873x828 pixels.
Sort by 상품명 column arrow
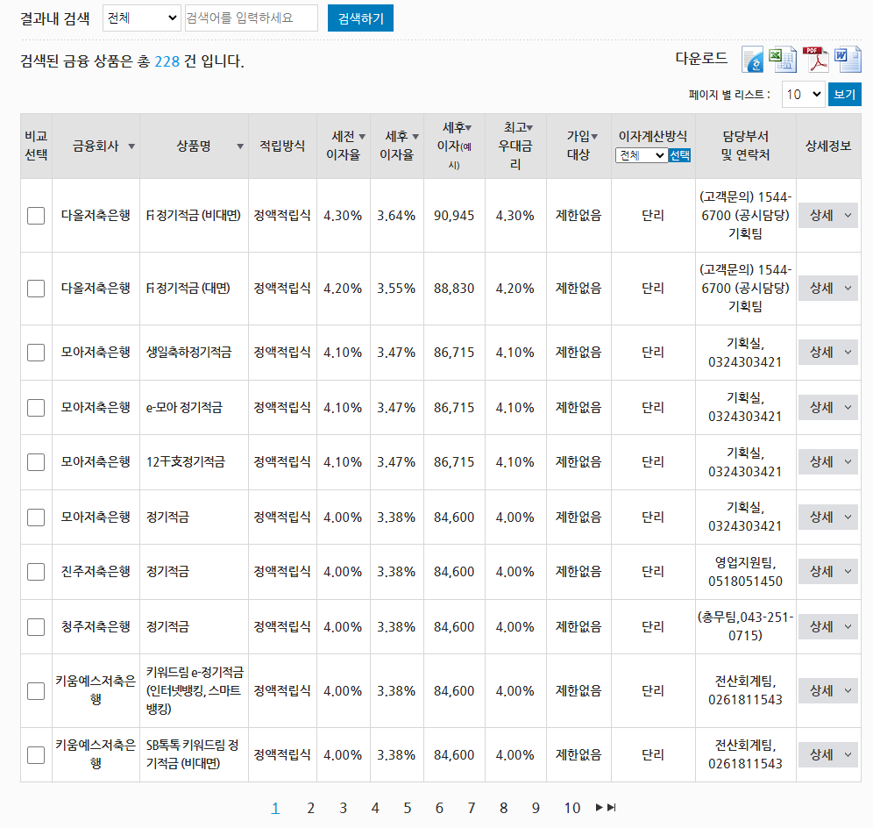pos(240,146)
